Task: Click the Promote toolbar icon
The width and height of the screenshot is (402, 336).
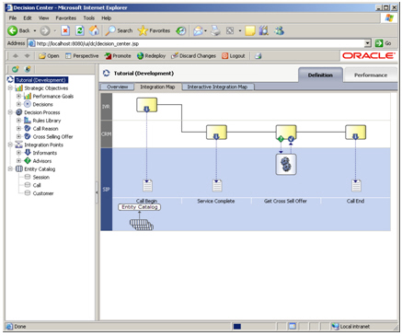Action: pyautogui.click(x=108, y=56)
